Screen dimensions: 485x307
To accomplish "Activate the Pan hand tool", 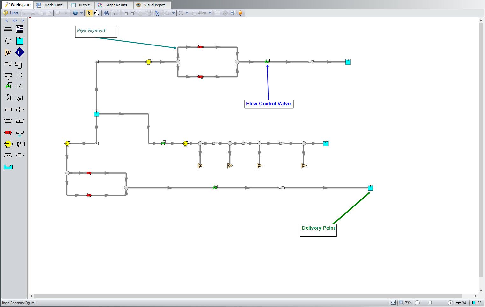I will 97,13.
